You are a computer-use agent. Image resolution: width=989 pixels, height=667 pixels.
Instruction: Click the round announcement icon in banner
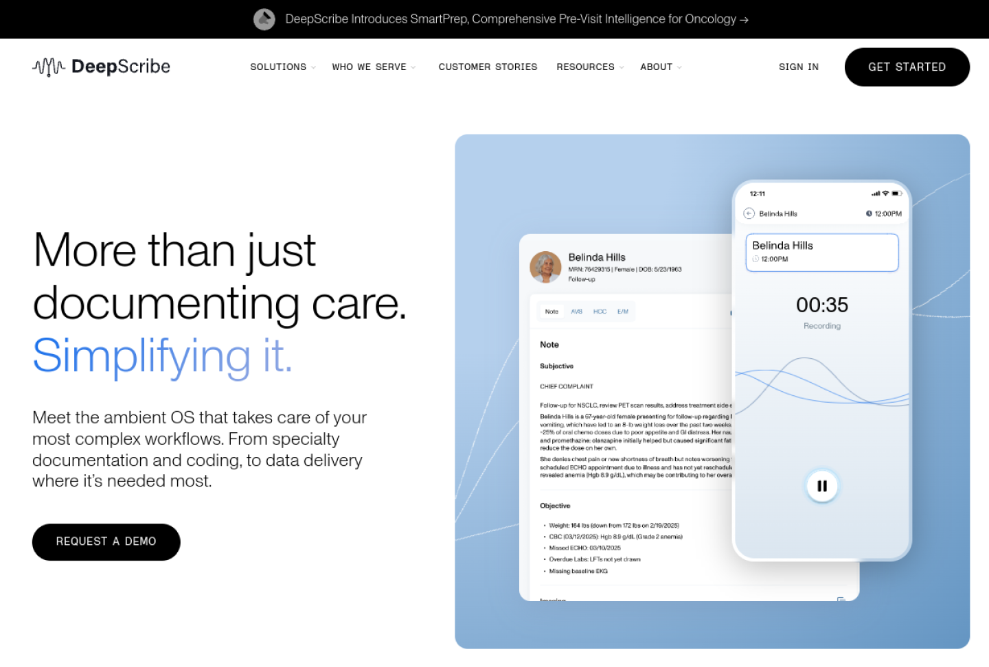tap(264, 19)
